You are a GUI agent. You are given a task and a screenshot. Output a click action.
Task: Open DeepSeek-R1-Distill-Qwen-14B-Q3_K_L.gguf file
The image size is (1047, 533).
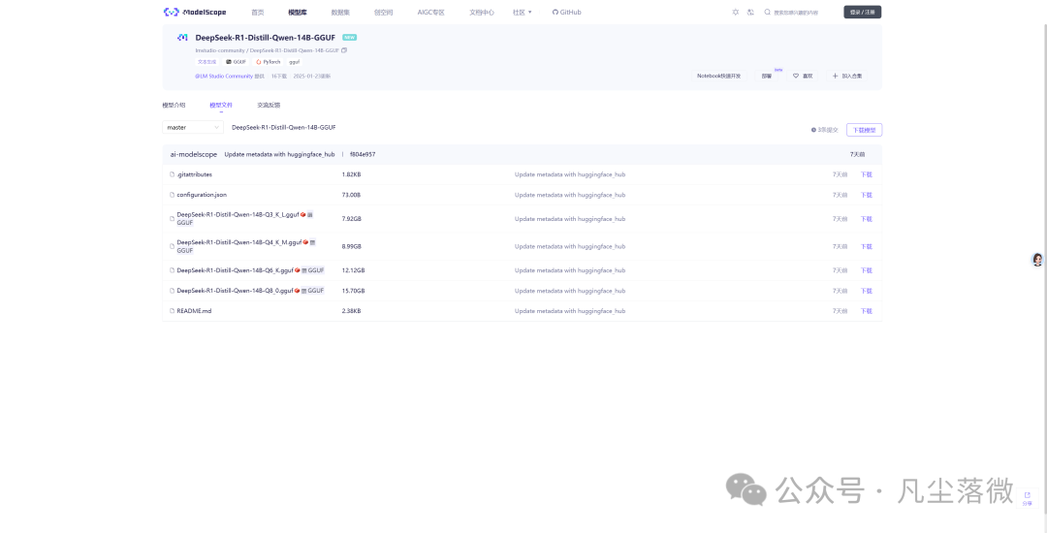[x=238, y=215]
